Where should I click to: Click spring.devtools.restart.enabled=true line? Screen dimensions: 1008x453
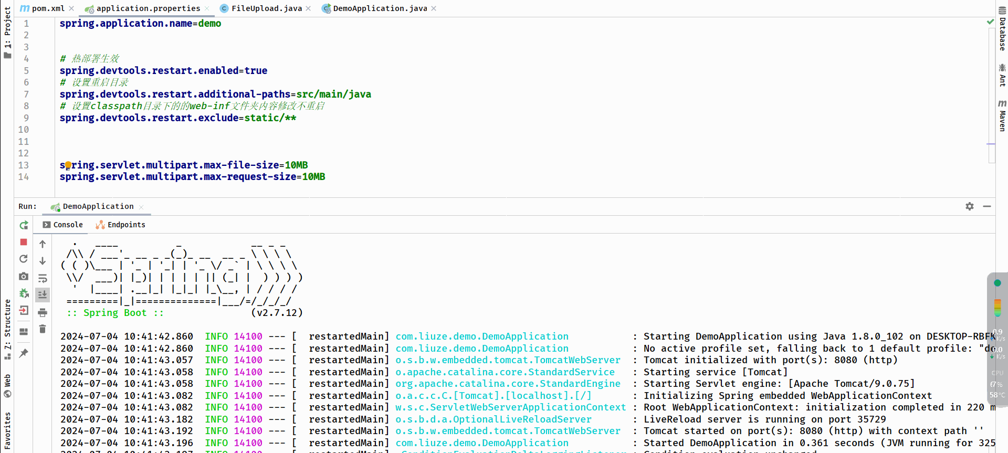[x=163, y=71]
